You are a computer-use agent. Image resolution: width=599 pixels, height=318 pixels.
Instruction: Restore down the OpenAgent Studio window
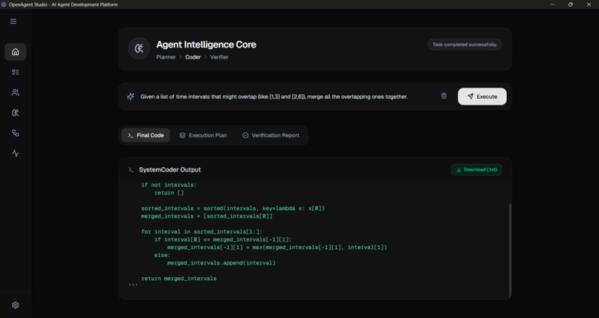[x=570, y=4]
